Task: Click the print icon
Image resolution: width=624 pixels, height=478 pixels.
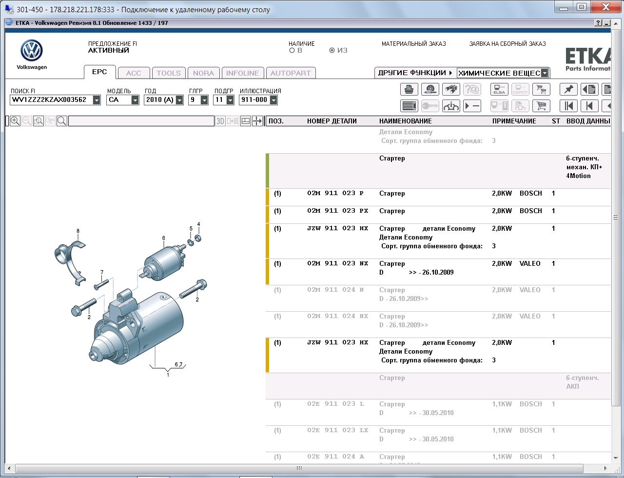Action: [409, 89]
